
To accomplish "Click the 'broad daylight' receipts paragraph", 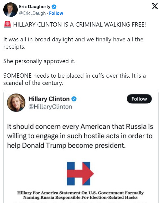I will click(73, 43).
